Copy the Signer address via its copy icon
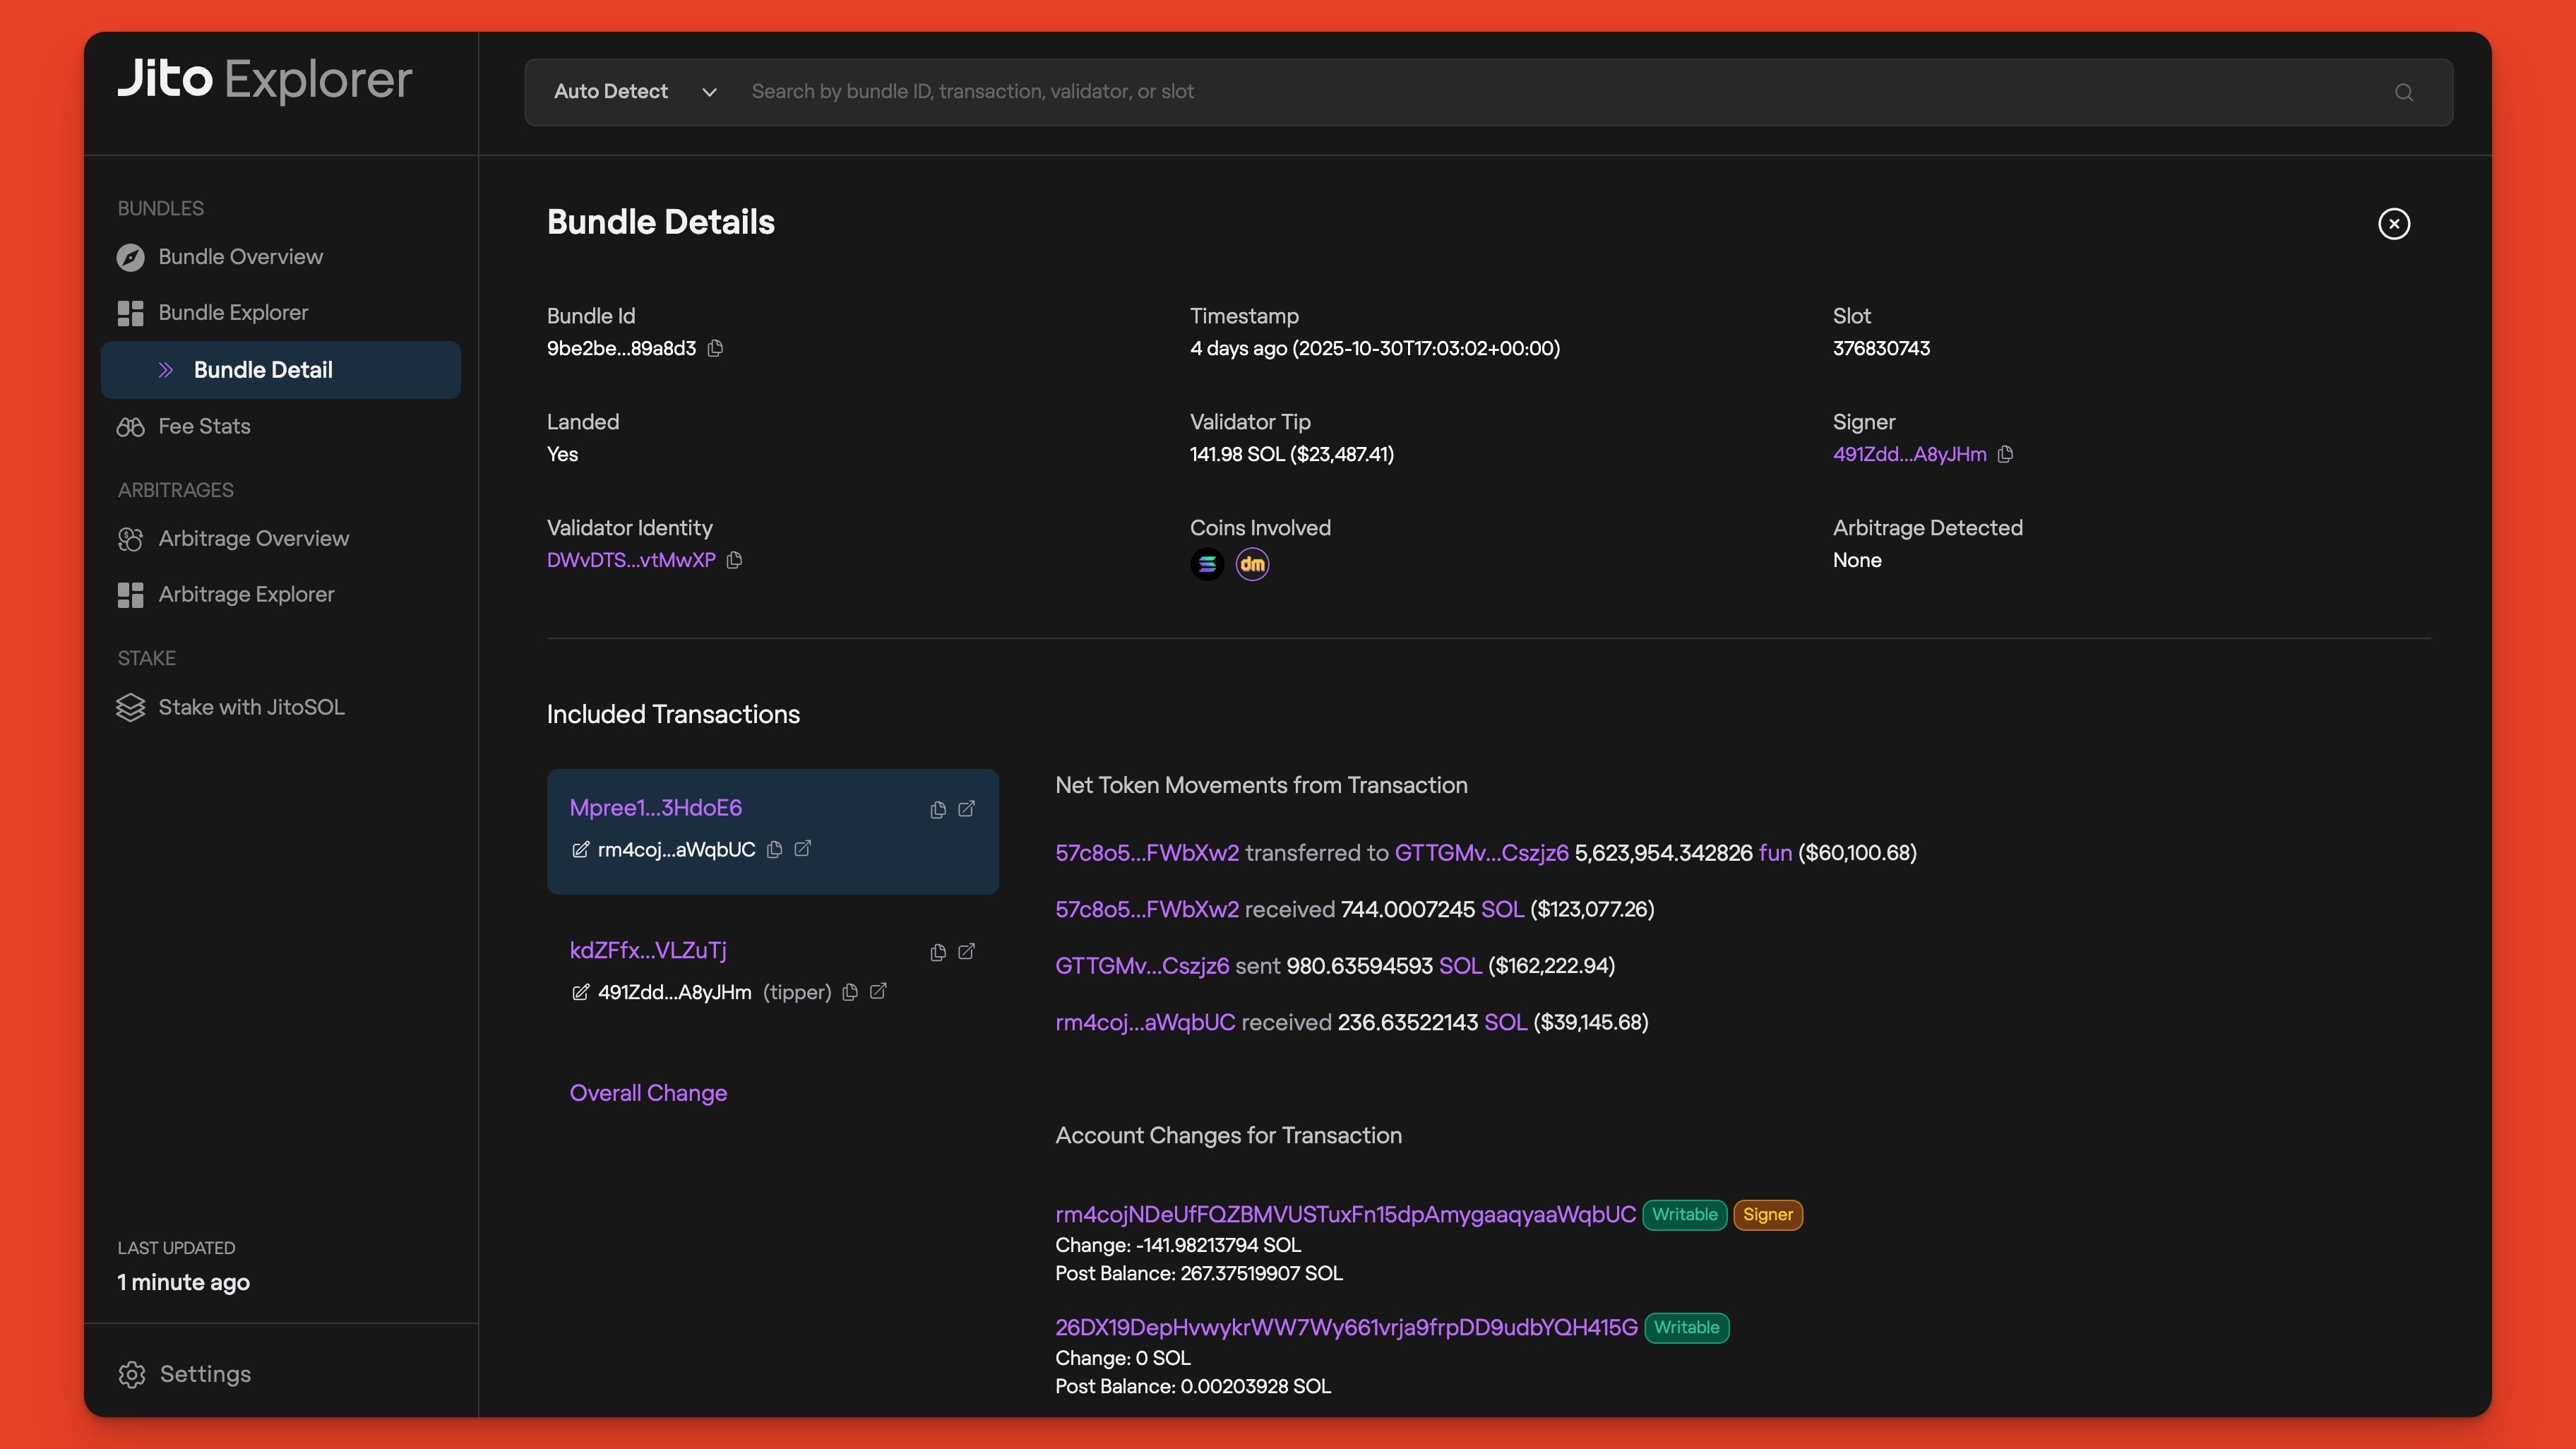2576x1449 pixels. click(x=2006, y=455)
